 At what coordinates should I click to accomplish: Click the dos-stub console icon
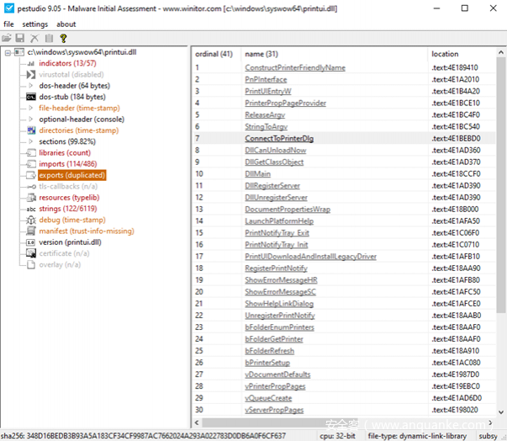click(x=31, y=97)
